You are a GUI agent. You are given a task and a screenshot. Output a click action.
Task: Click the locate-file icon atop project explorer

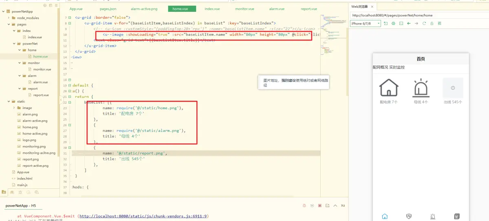pyautogui.click(x=45, y=5)
